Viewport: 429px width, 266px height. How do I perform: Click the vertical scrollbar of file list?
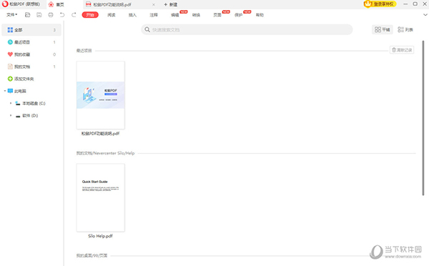pyautogui.click(x=423, y=118)
